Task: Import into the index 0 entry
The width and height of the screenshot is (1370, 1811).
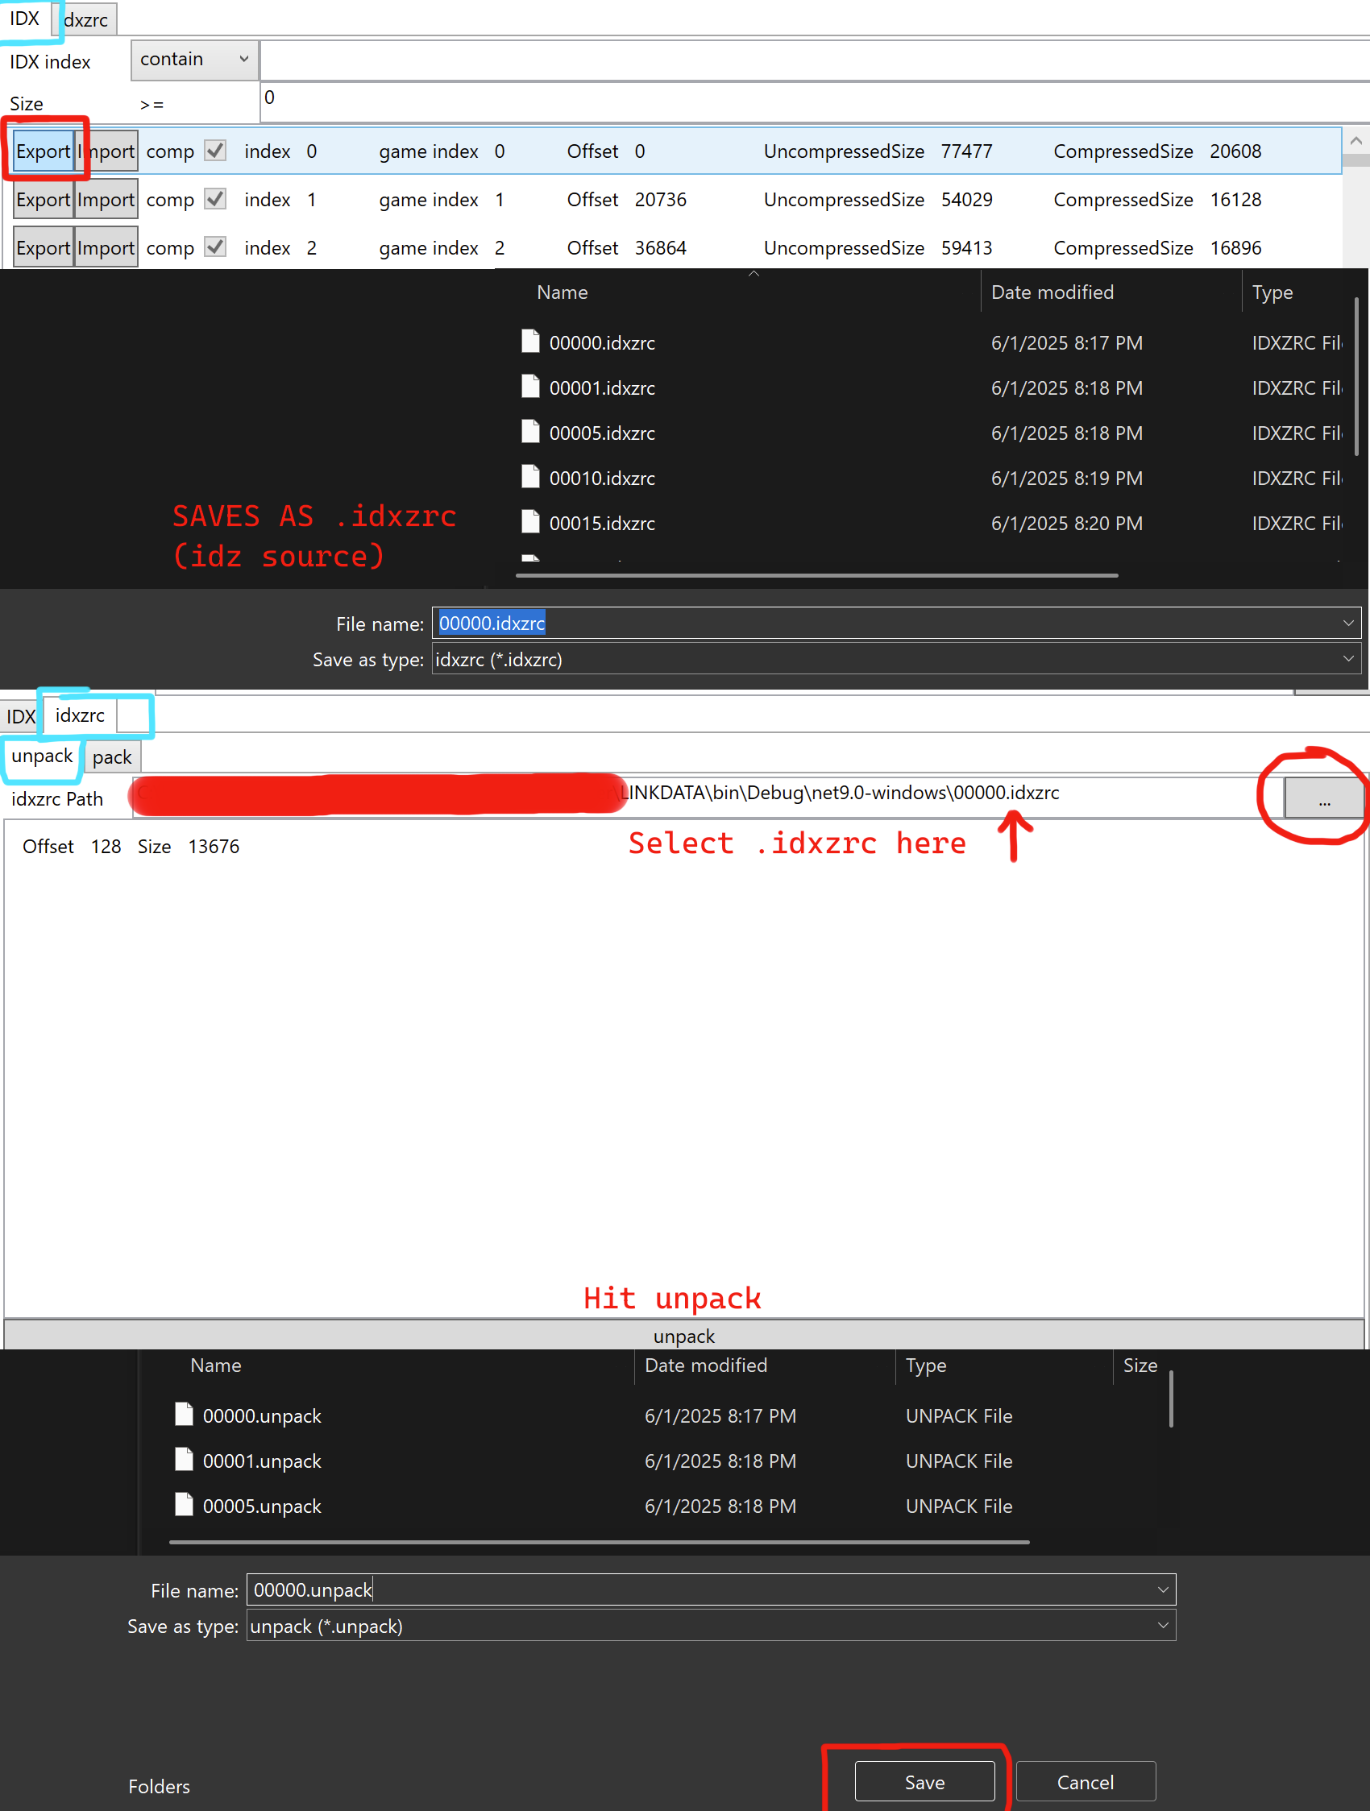Action: (x=106, y=151)
